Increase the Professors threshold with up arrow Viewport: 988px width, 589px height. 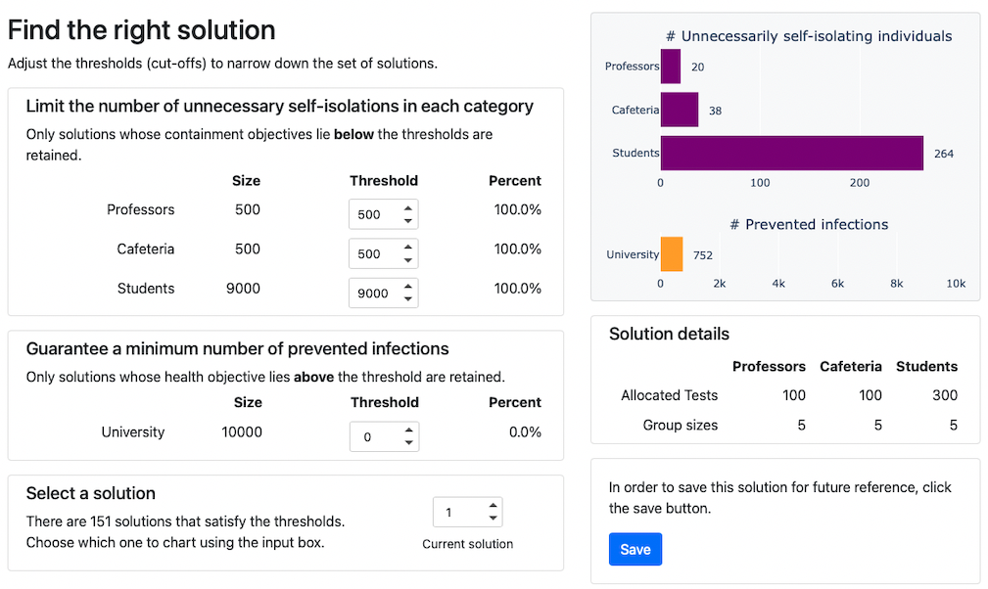pyautogui.click(x=408, y=207)
